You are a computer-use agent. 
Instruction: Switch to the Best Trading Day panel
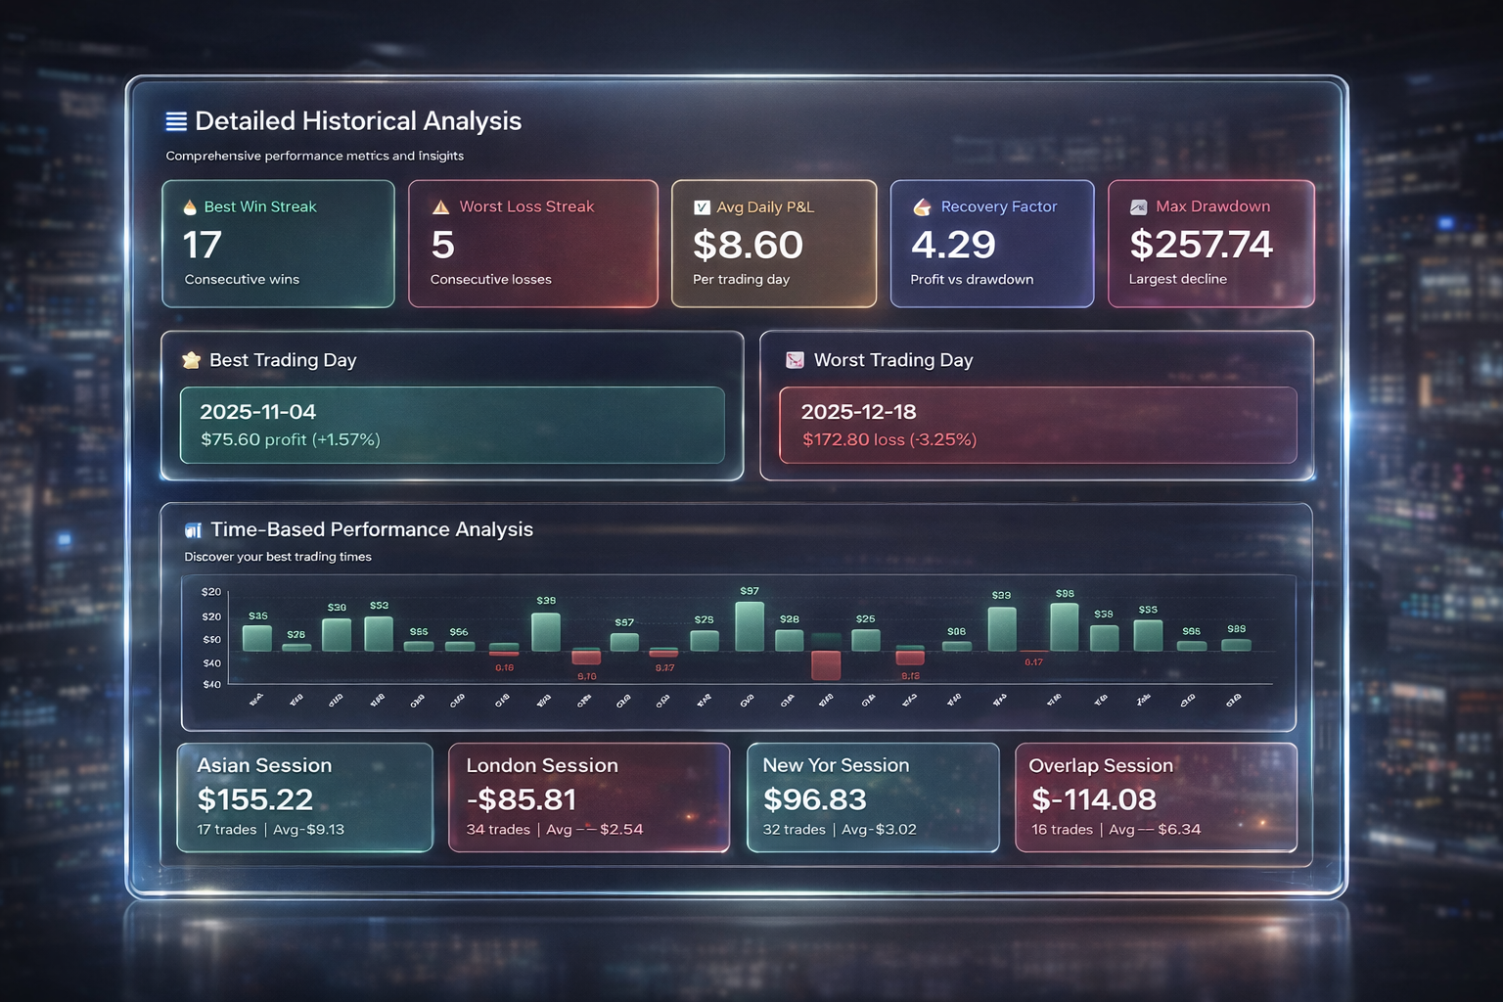451,406
